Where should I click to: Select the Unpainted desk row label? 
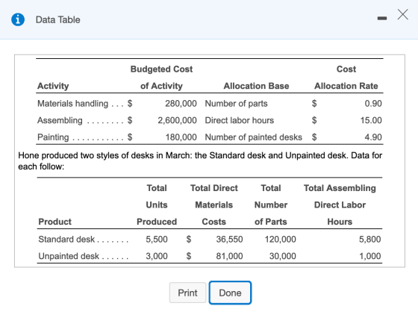[69, 256]
